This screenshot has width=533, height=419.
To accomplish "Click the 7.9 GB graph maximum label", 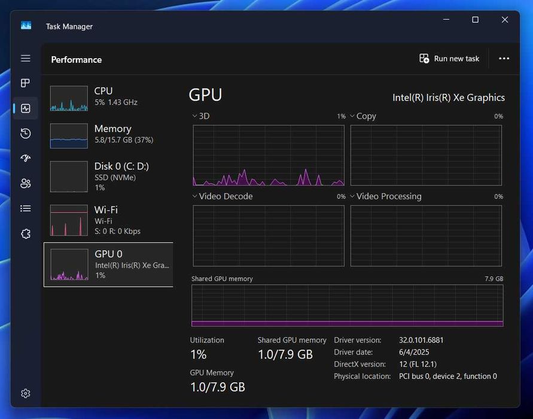I will [x=494, y=278].
